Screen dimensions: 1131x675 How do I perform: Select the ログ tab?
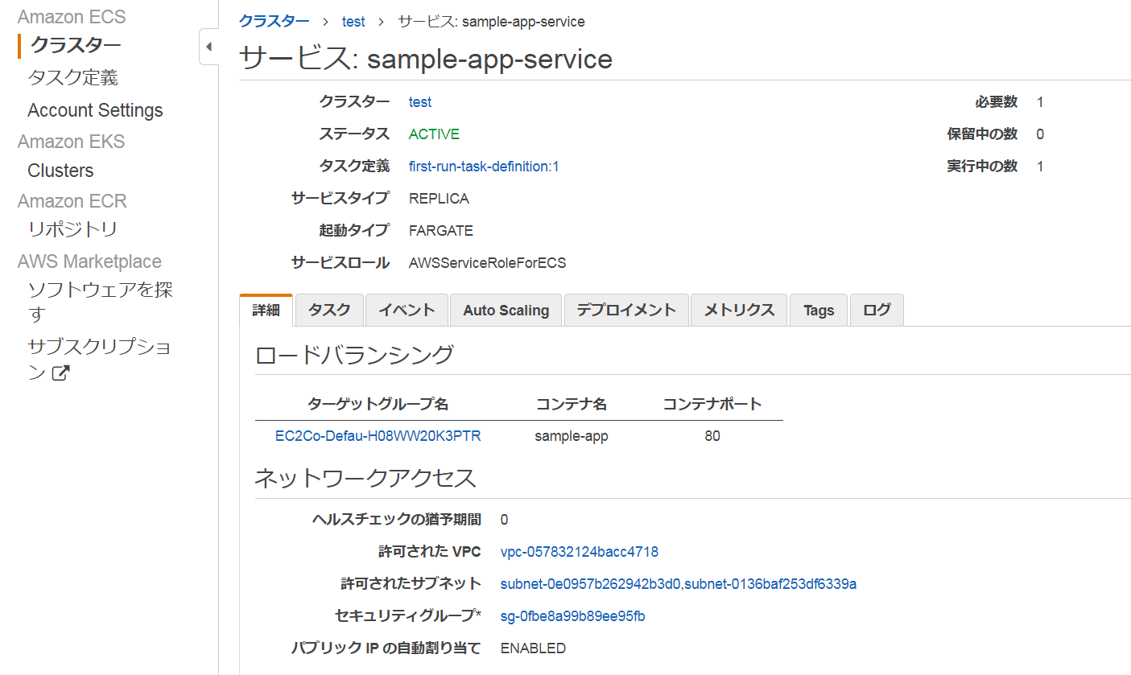click(x=877, y=311)
